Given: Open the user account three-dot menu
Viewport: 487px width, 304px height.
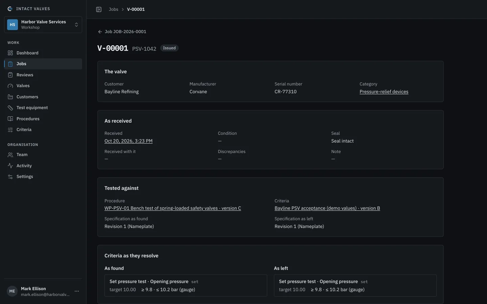Looking at the screenshot, I should pyautogui.click(x=77, y=291).
